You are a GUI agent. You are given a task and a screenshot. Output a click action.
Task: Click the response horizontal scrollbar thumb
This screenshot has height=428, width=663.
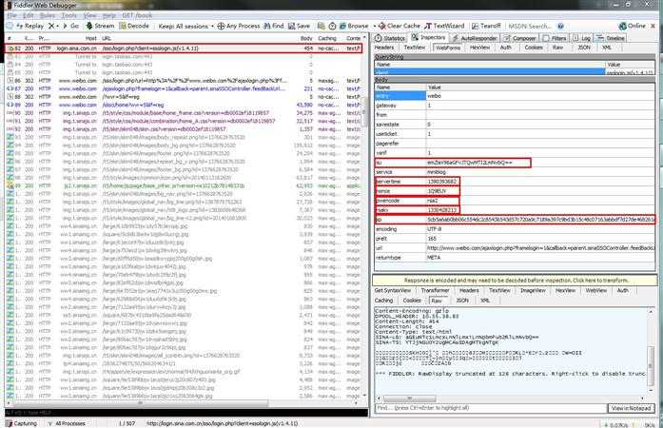click(409, 399)
